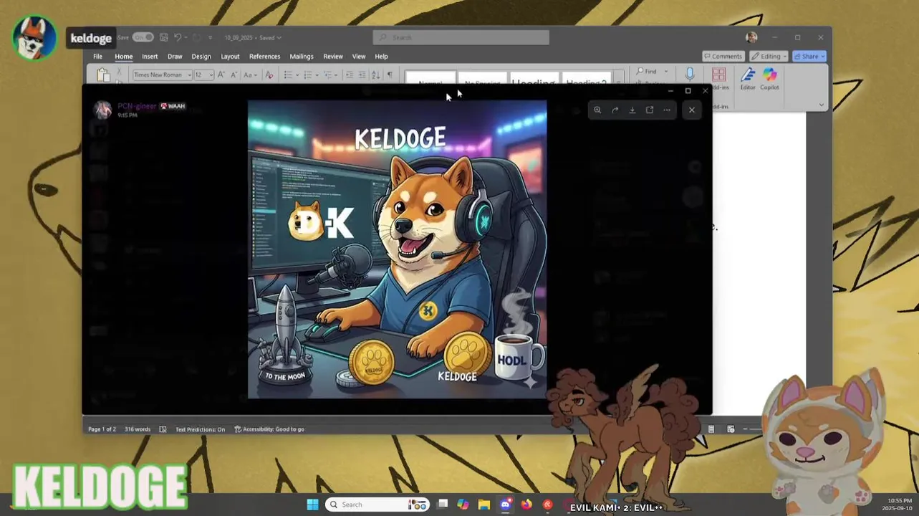Open the Comments pane button

point(723,56)
